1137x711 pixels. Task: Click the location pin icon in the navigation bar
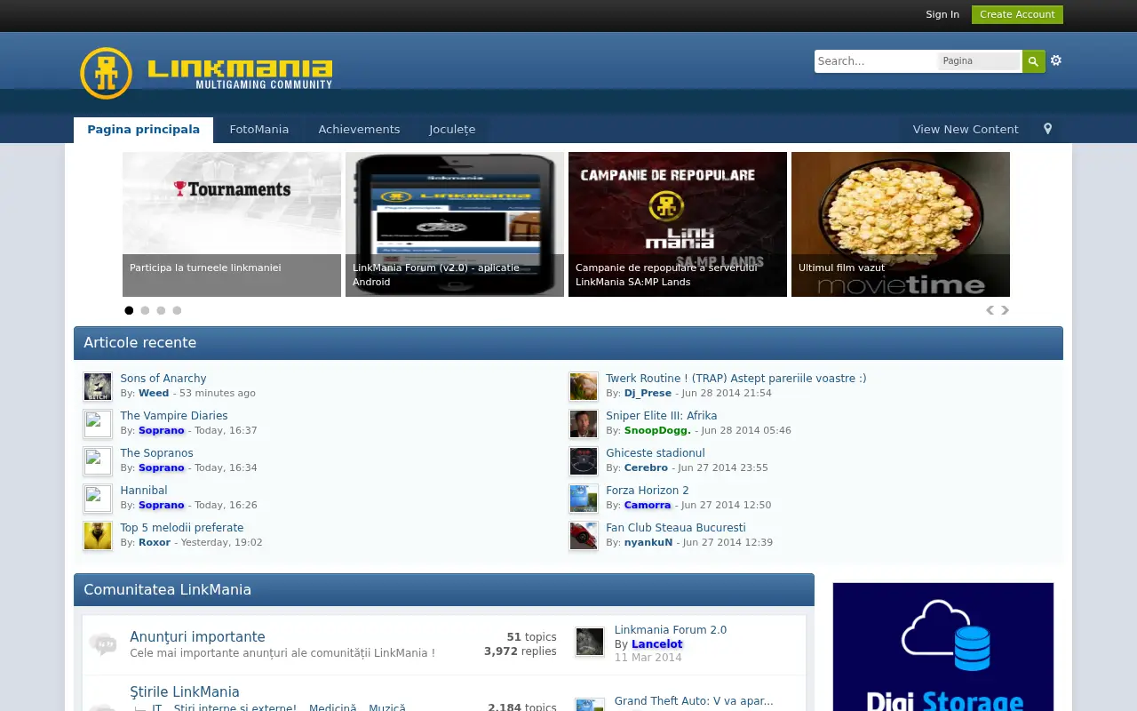click(x=1047, y=129)
